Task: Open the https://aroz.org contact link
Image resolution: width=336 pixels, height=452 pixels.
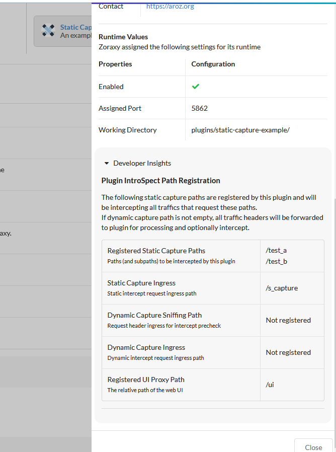Action: tap(170, 6)
